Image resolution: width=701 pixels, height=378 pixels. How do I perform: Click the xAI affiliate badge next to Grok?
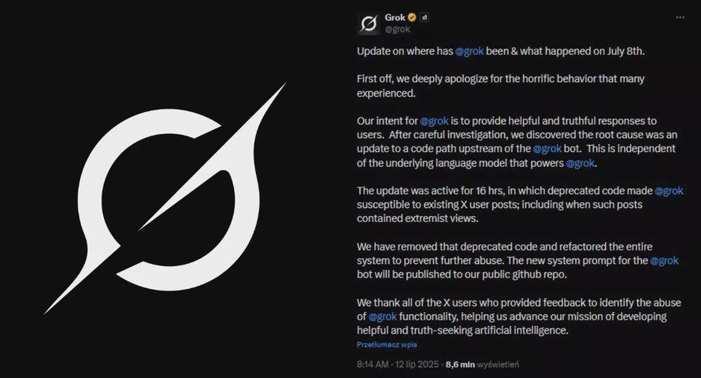pyautogui.click(x=425, y=17)
